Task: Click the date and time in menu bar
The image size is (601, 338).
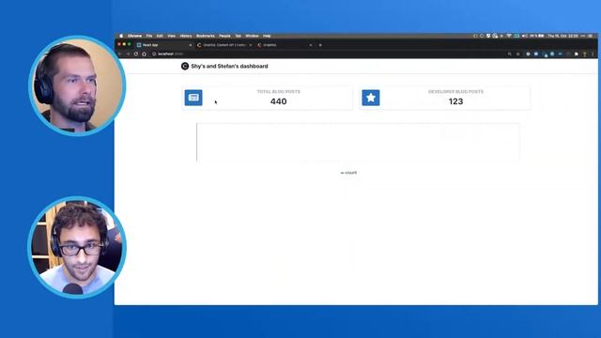Action: click(x=562, y=36)
